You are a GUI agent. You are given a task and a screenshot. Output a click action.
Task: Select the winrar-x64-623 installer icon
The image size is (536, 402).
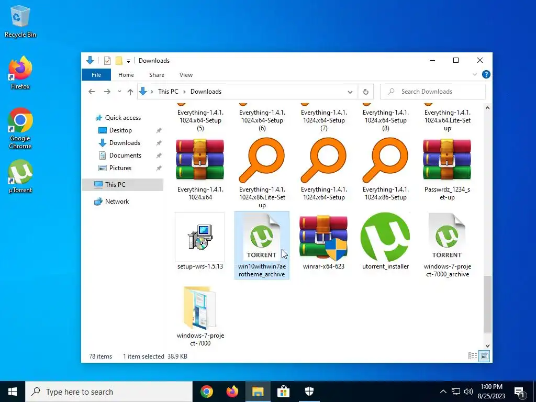click(323, 237)
